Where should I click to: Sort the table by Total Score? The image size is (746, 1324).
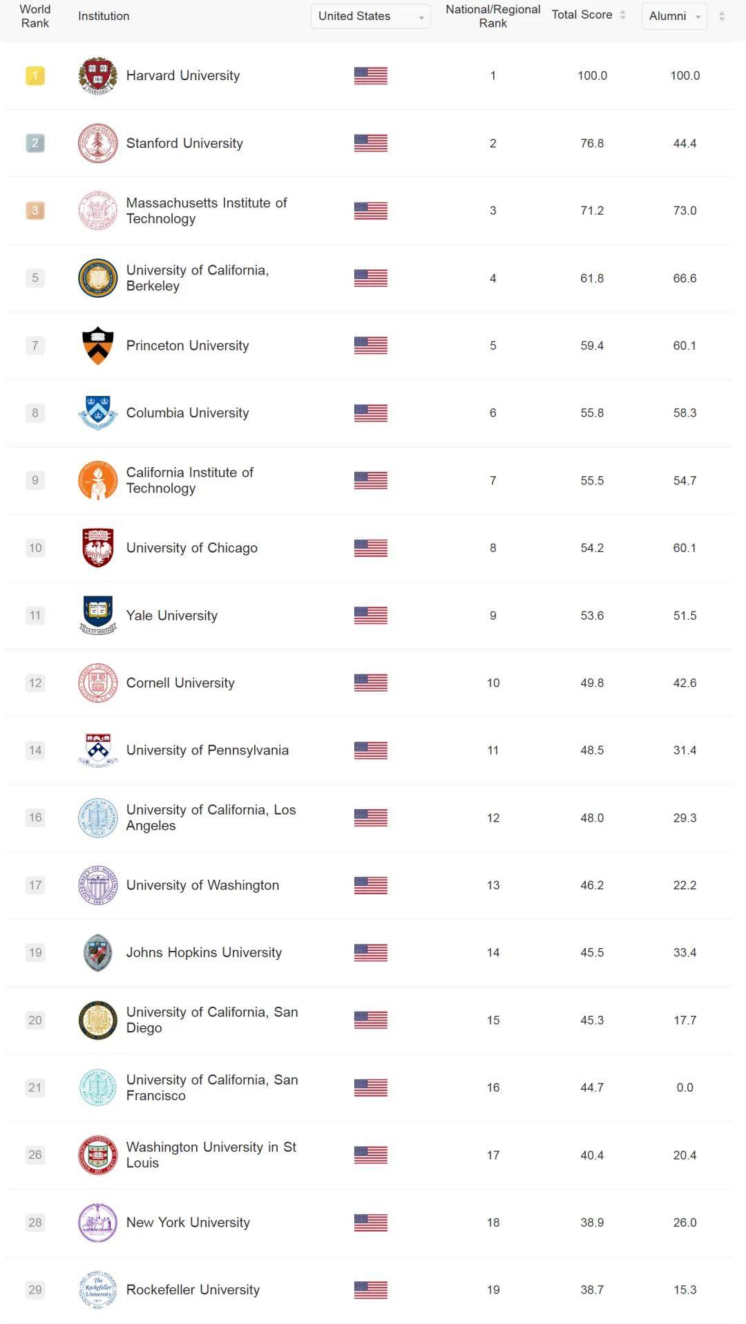point(622,15)
